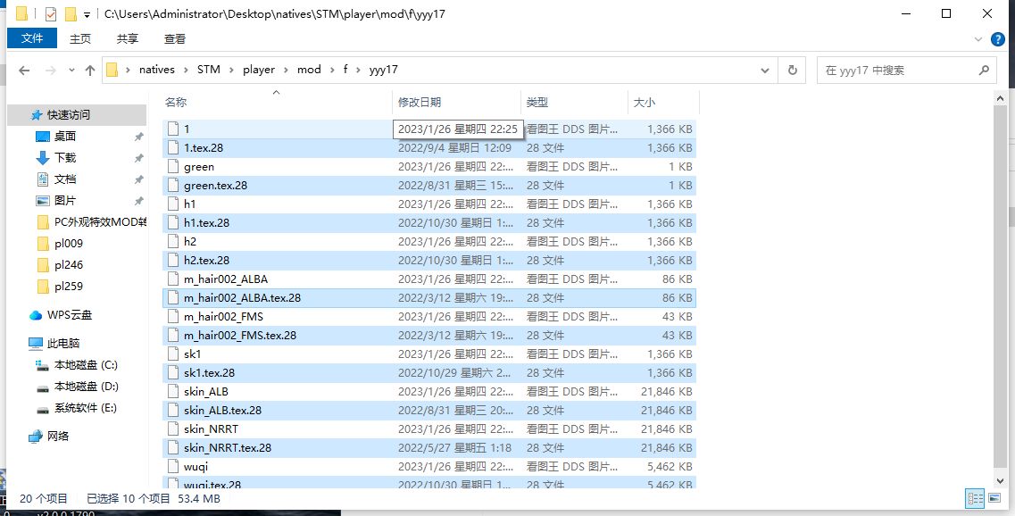Image resolution: width=1015 pixels, height=516 pixels.
Task: Unpin 桌面 from quick access
Action: pos(138,137)
